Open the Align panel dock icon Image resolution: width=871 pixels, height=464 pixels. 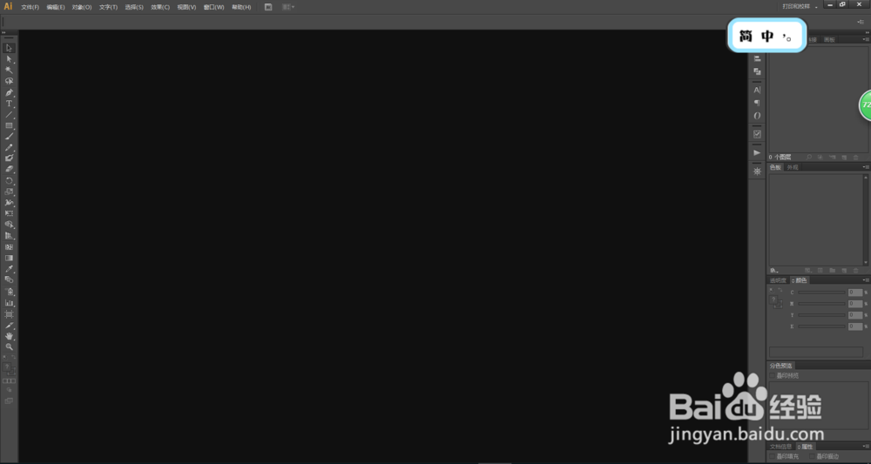tap(757, 58)
